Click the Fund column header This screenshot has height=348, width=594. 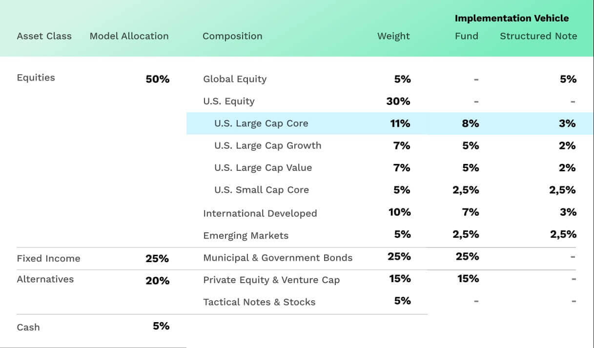(x=467, y=36)
